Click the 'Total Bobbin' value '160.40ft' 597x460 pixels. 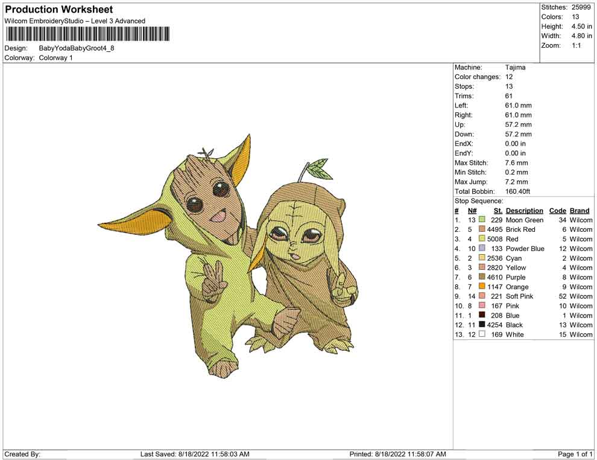point(517,191)
